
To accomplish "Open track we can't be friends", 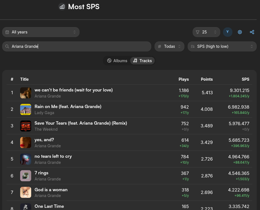I will 73,90.
